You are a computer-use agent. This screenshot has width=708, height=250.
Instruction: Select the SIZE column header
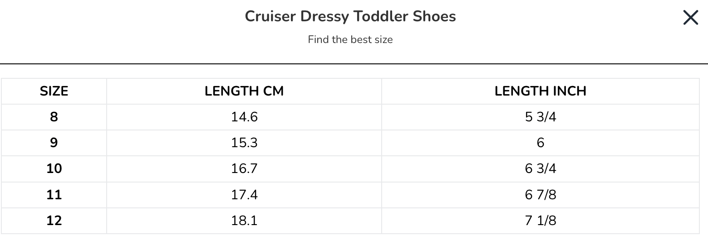coord(54,91)
